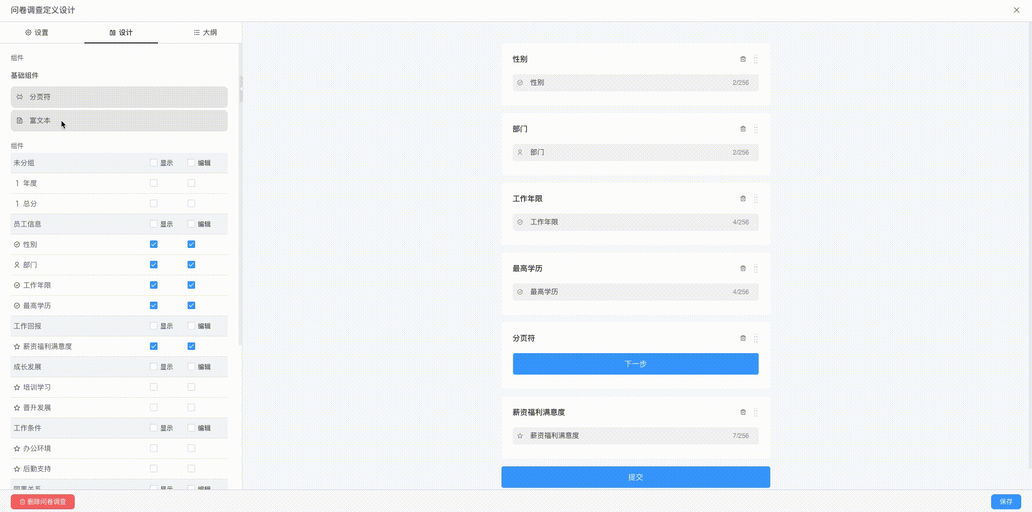Viewport: 1032px width, 512px height.
Task: Click the 工作年限 input field in preview
Action: 635,222
